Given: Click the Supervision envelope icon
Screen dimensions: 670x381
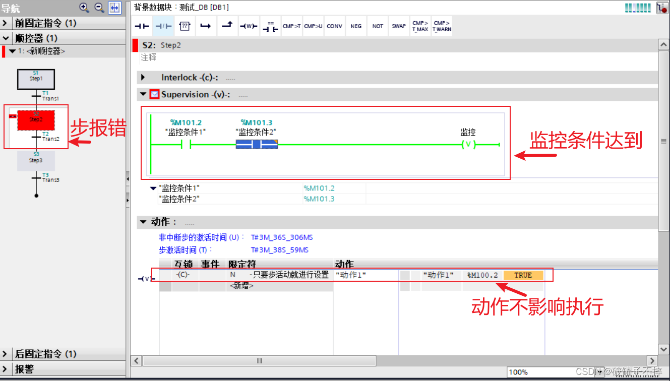Looking at the screenshot, I should [x=154, y=94].
